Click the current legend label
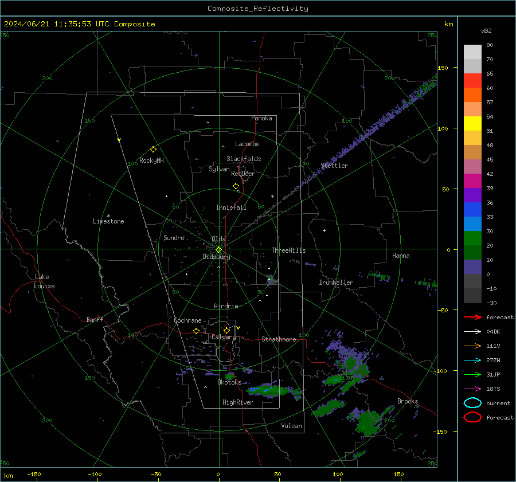The width and height of the screenshot is (516, 482). point(498,403)
